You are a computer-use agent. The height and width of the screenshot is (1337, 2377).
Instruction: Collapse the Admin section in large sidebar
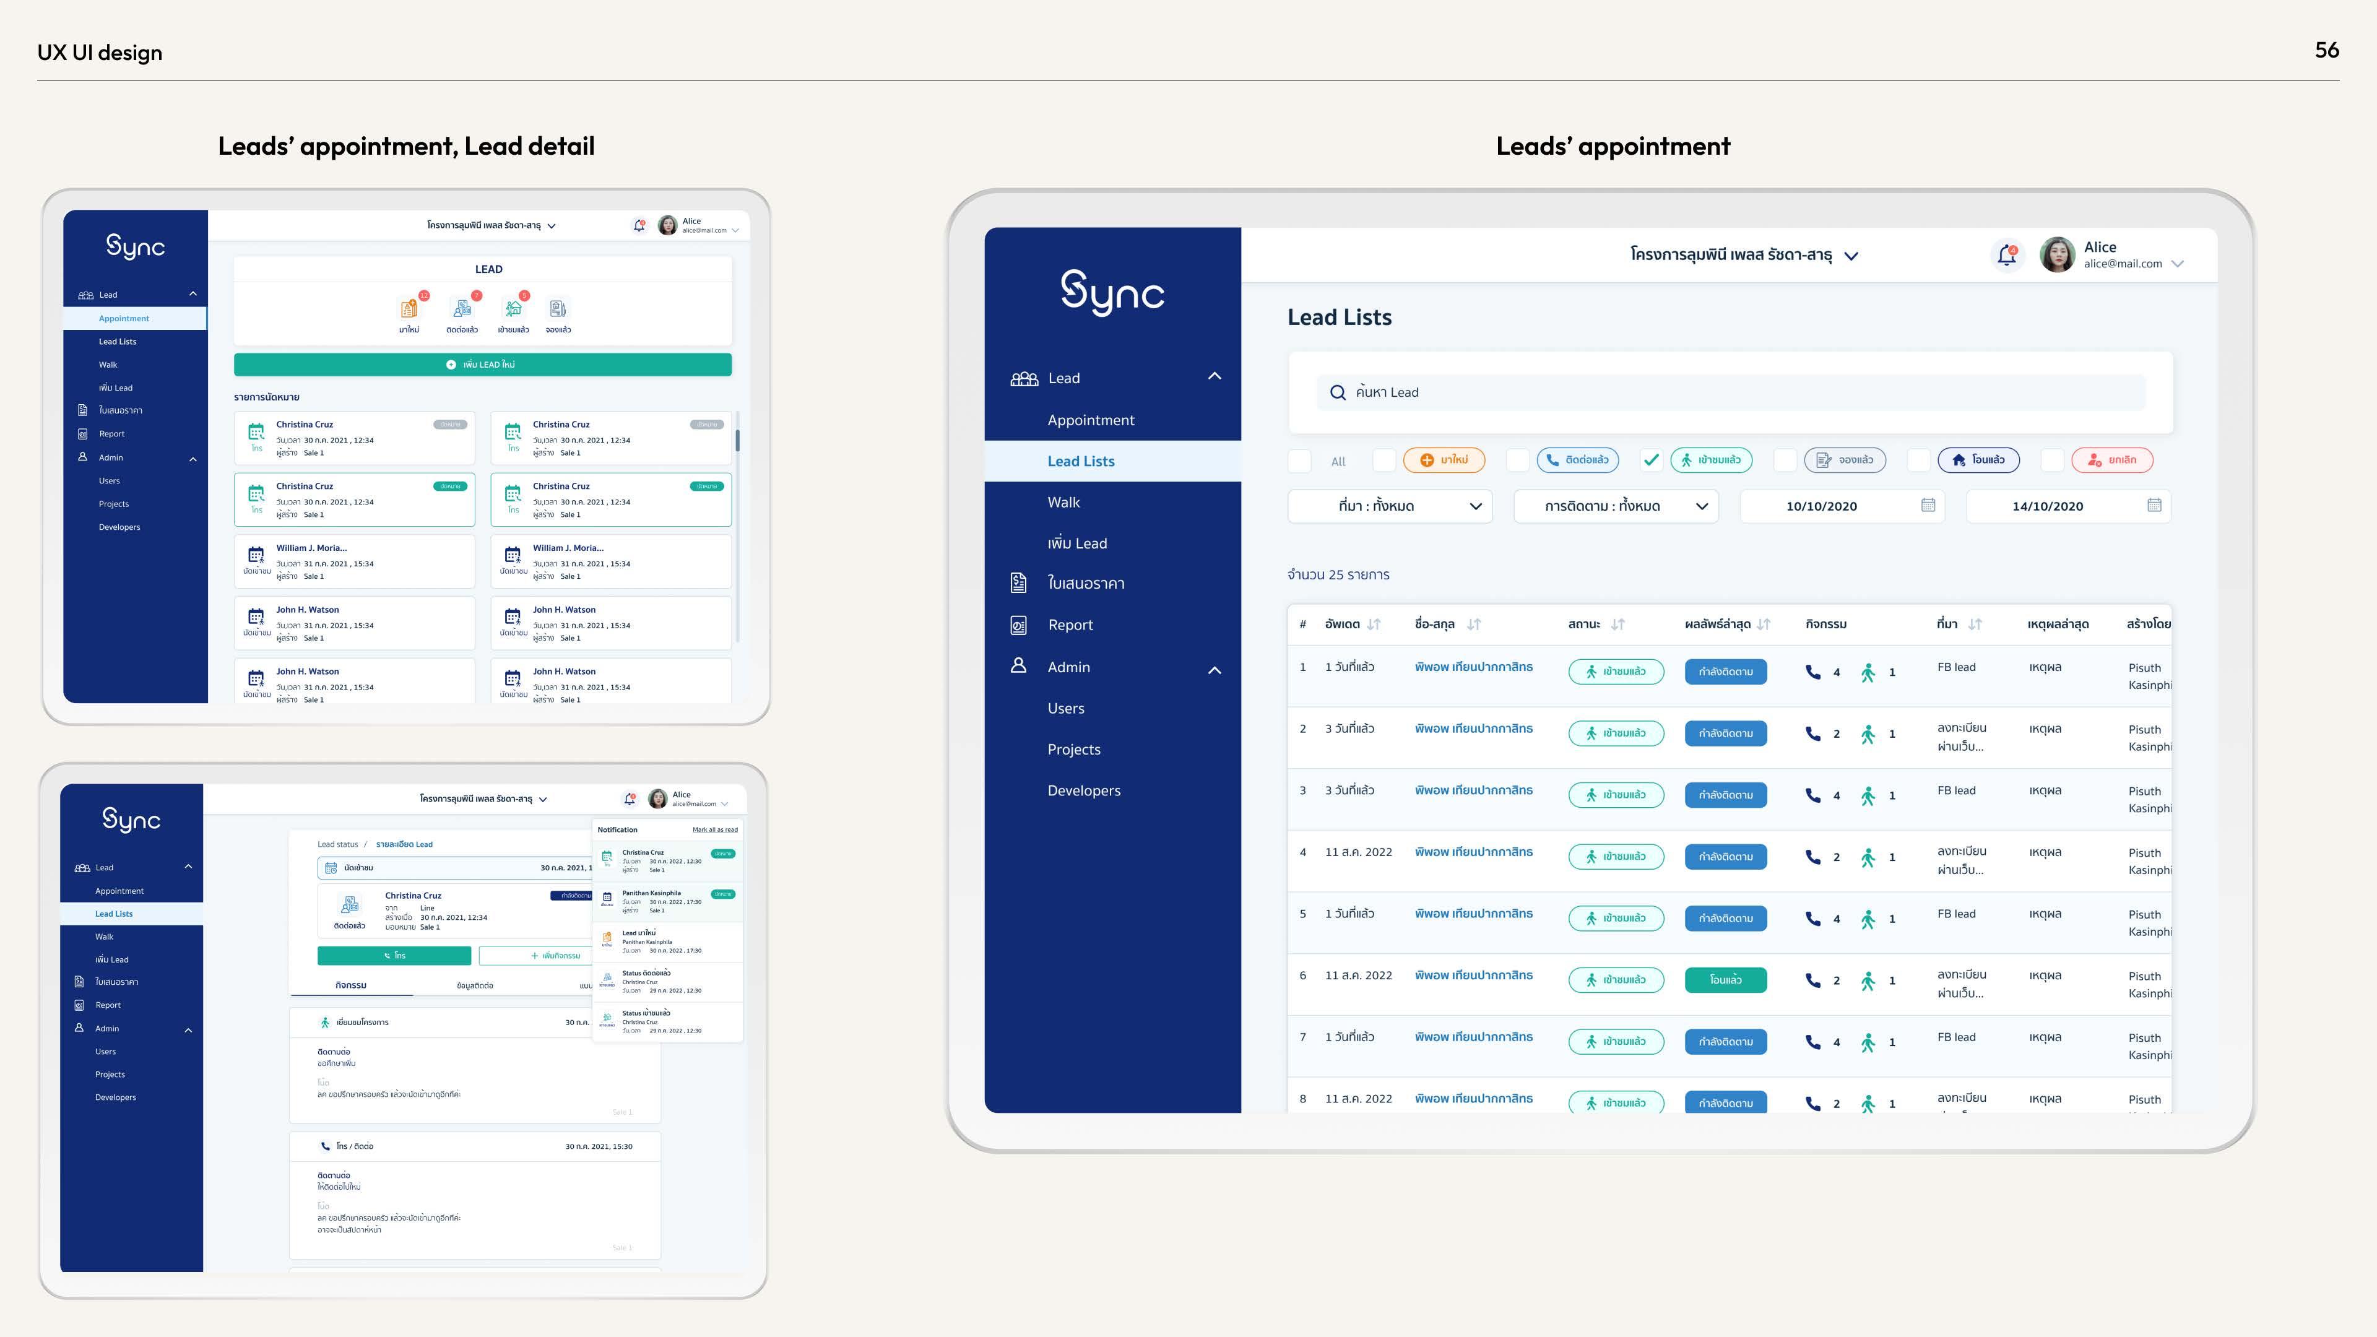(x=1214, y=670)
